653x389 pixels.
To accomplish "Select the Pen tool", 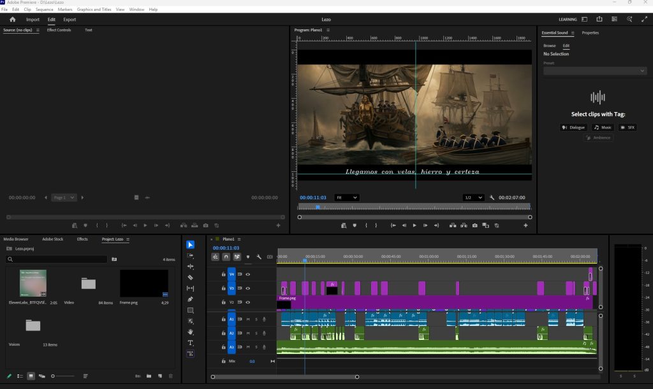I will pyautogui.click(x=190, y=299).
